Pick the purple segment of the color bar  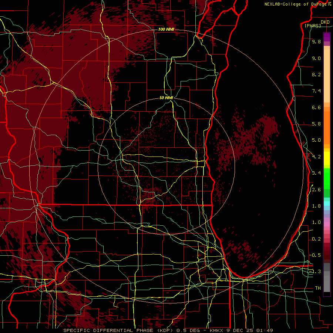[x=327, y=37]
